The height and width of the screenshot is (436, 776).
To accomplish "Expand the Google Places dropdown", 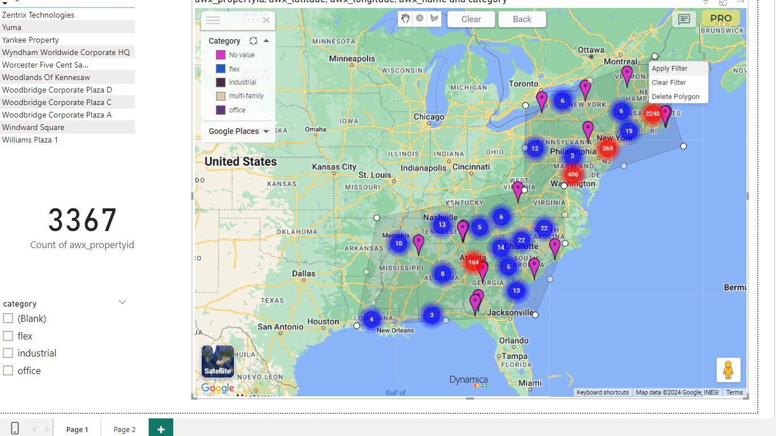I will click(266, 131).
